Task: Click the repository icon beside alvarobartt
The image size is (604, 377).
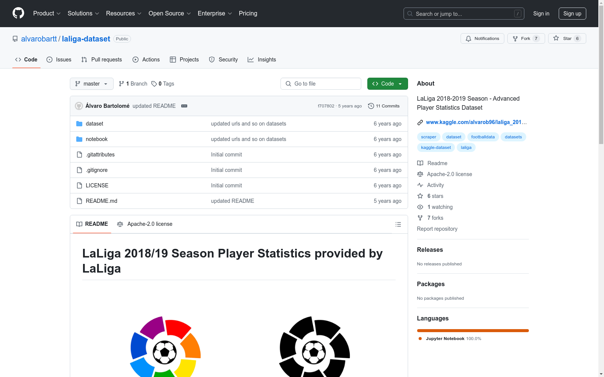Action: click(x=15, y=39)
